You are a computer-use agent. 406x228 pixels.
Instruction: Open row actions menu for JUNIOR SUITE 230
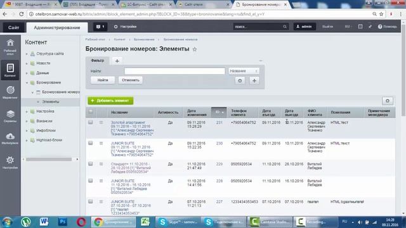tap(101, 143)
